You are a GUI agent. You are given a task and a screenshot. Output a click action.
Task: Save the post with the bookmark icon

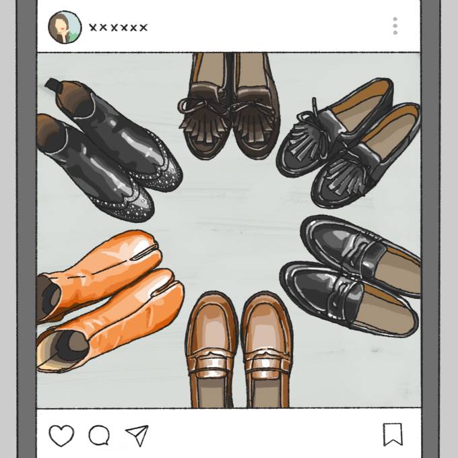393,434
